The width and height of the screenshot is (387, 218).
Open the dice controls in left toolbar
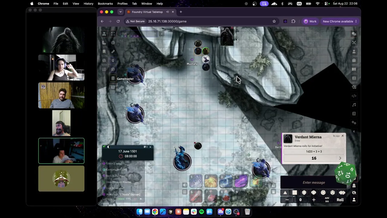pos(104,61)
